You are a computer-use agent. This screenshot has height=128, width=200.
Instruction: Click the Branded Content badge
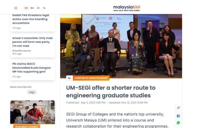pyautogui.click(x=27, y=127)
